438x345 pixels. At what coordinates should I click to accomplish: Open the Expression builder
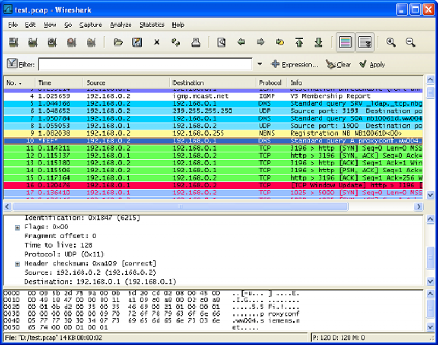[295, 64]
